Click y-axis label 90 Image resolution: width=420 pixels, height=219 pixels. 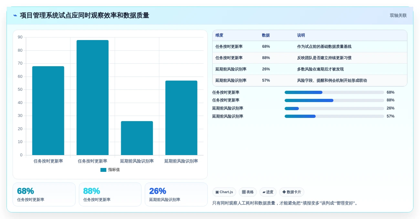pos(20,37)
